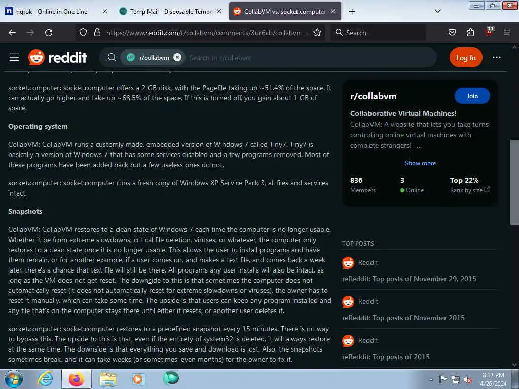Click the page vertical scrollbar thumb
519x389 pixels.
[x=514, y=182]
